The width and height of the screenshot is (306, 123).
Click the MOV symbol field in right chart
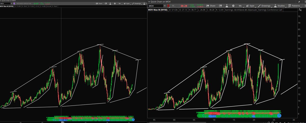pyautogui.click(x=156, y=6)
